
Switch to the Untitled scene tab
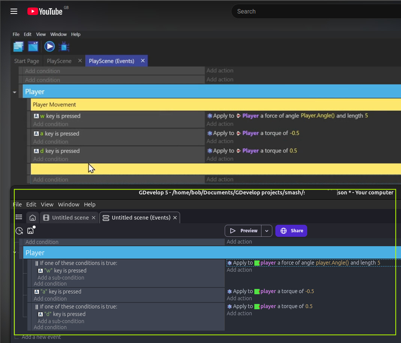70,218
